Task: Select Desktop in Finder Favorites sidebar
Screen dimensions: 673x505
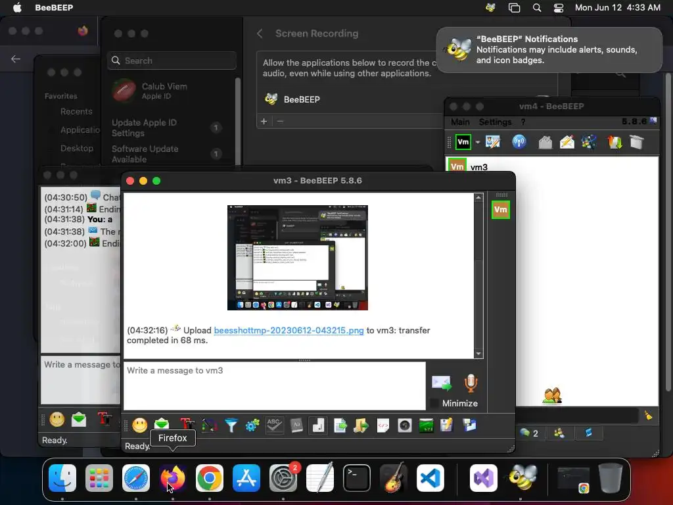Action: point(76,148)
